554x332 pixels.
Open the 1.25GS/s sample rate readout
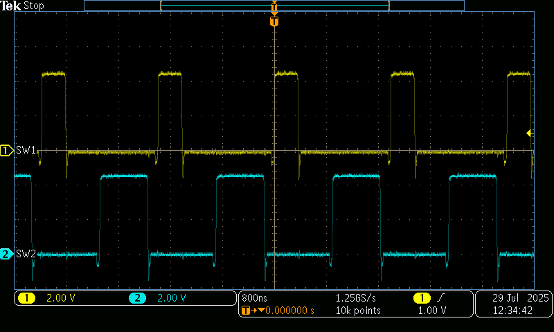pyautogui.click(x=355, y=298)
